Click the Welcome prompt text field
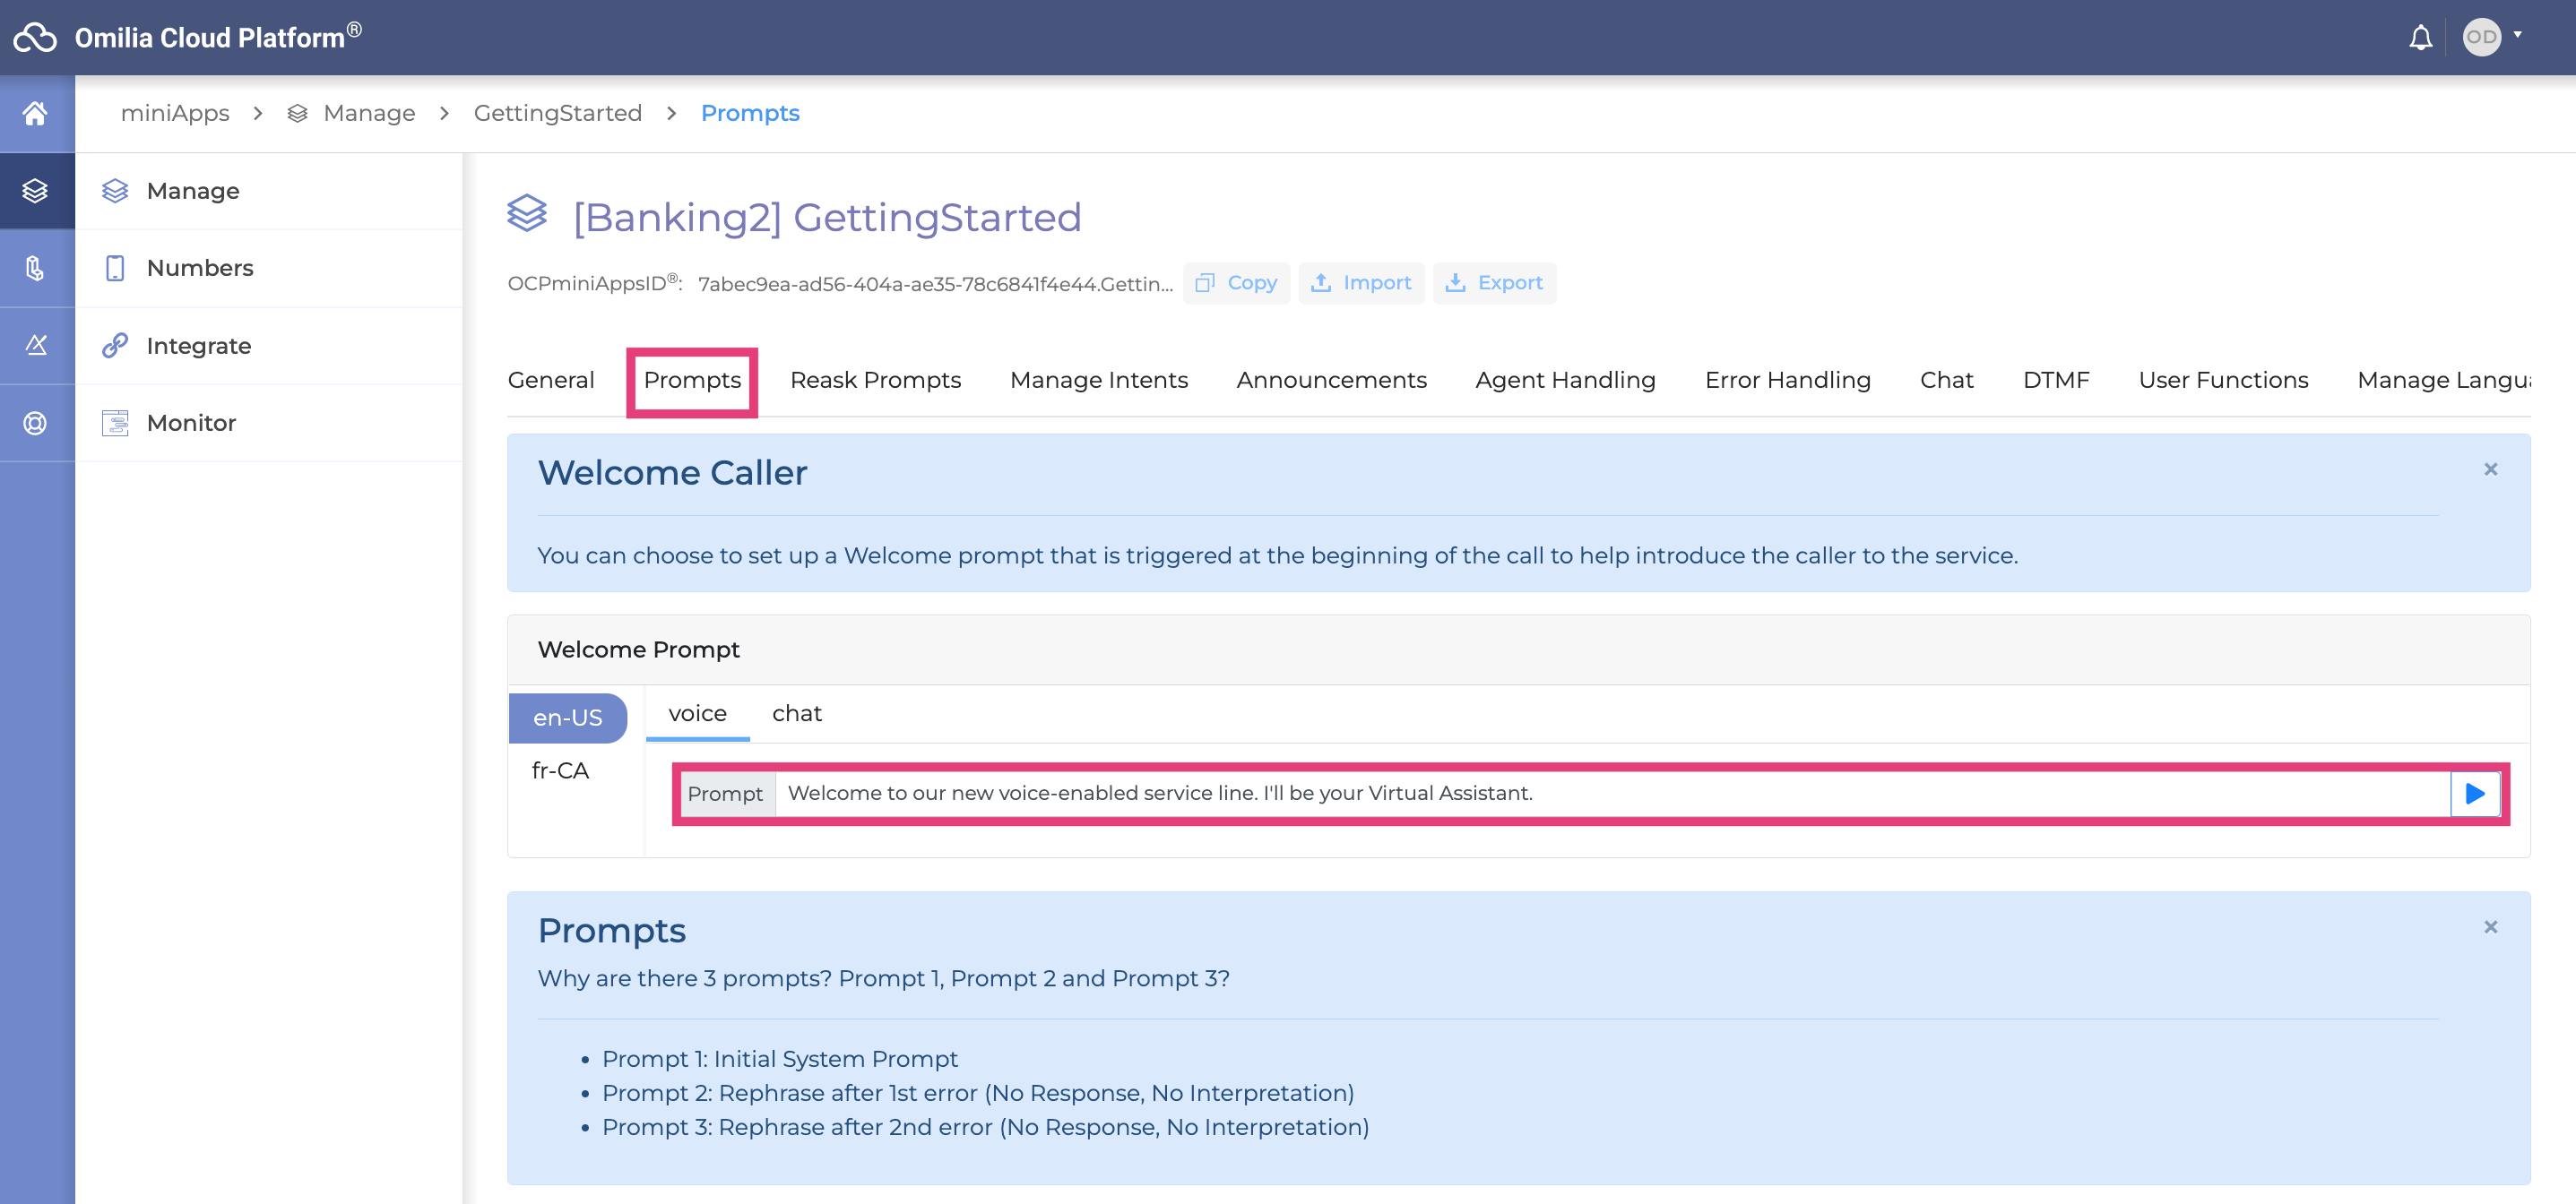 click(1612, 794)
